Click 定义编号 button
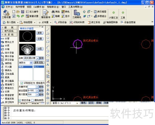Image resolution: width=155 pixels, height=125 pixels. [32, 12]
